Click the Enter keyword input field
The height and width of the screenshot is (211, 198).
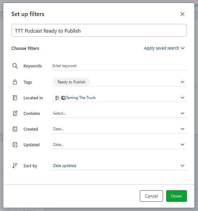point(119,66)
